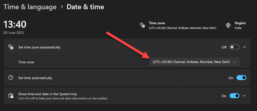The height and width of the screenshot is (111, 257).
Task: Click the icon beside Set time zone automatically
Action: tap(11, 47)
